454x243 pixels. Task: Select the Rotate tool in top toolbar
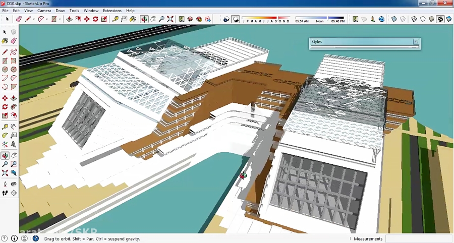[x=95, y=19]
